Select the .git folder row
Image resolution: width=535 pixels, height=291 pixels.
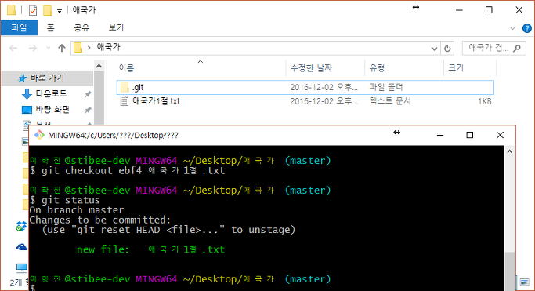click(x=305, y=87)
